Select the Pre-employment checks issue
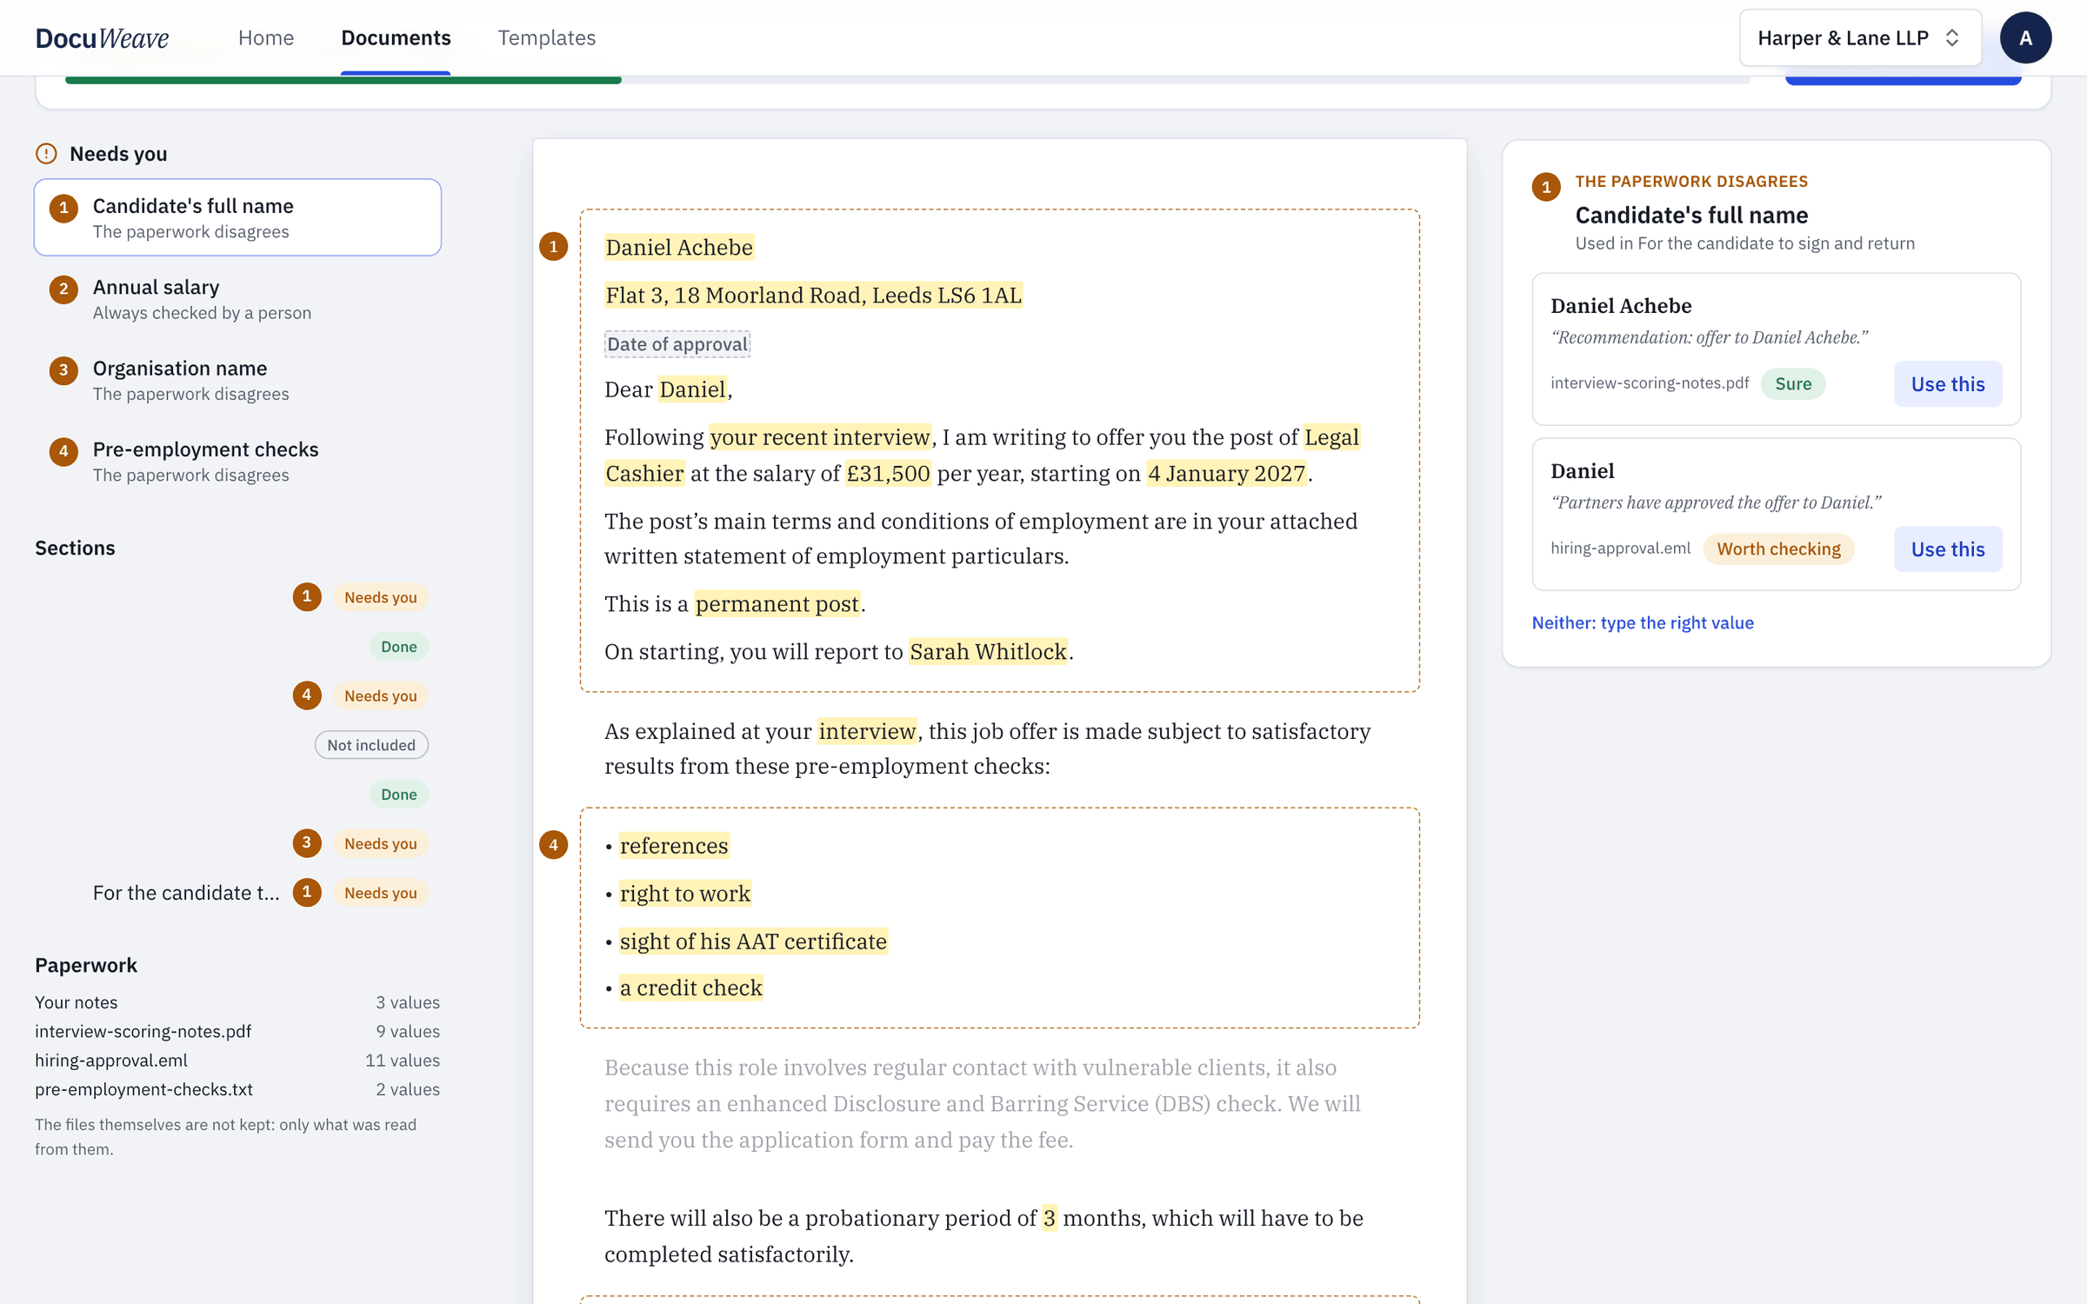 click(x=237, y=461)
